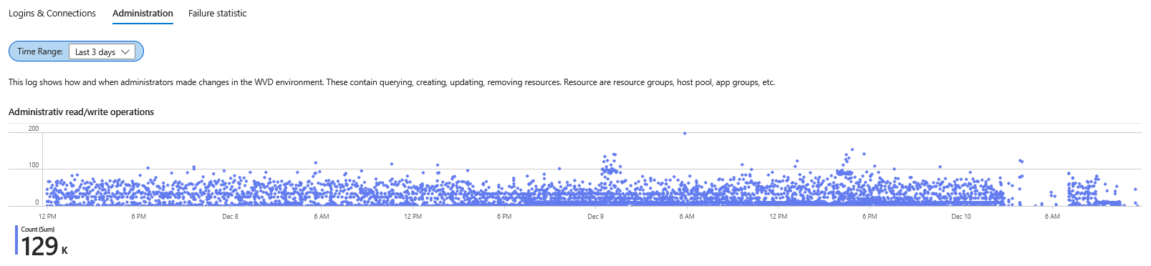Click the Dec 9 axis label

pyautogui.click(x=595, y=217)
